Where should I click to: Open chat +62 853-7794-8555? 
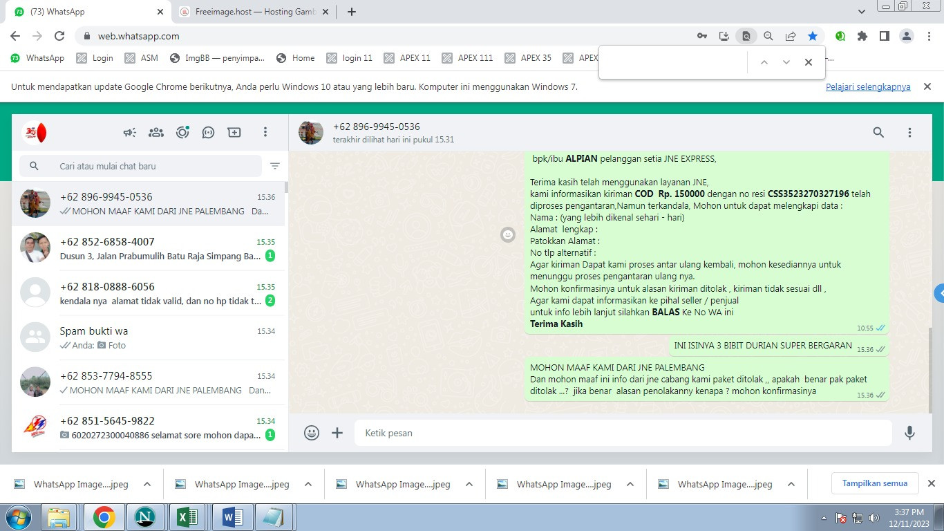[149, 382]
